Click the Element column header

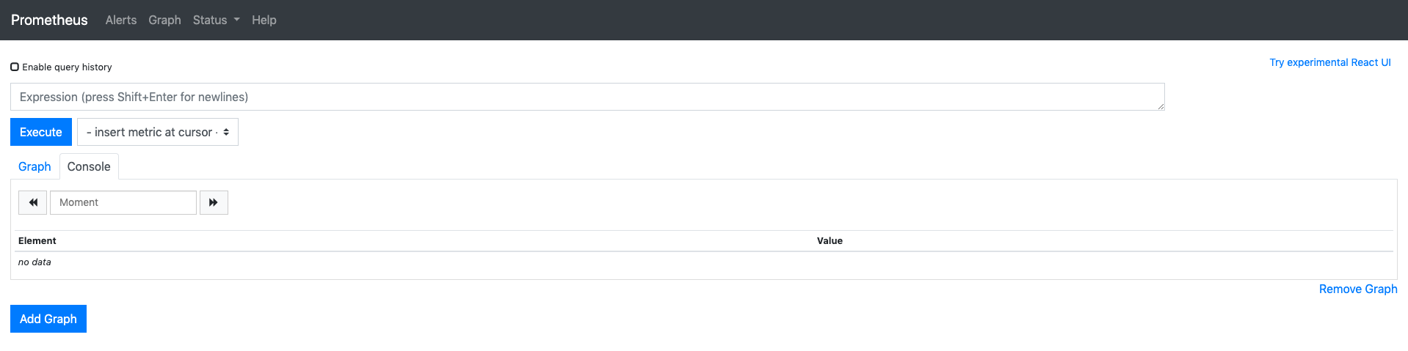click(37, 240)
